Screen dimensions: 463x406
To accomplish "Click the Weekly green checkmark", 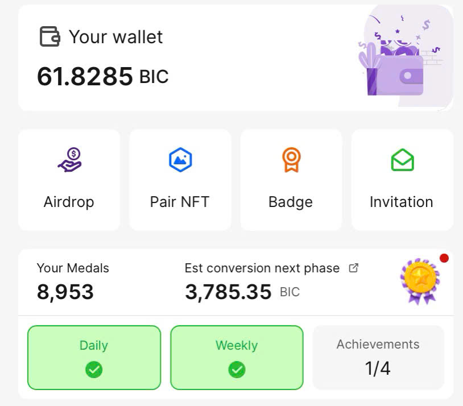I will coord(237,370).
